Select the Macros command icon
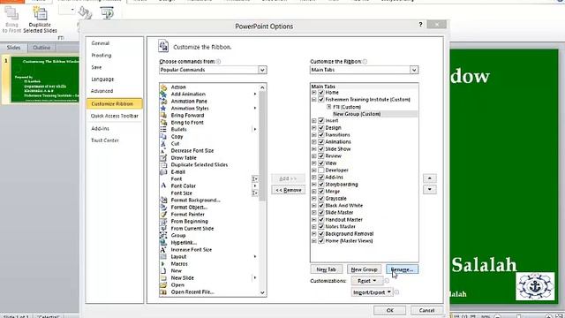Screen dimensions: 565x318 tap(163, 264)
